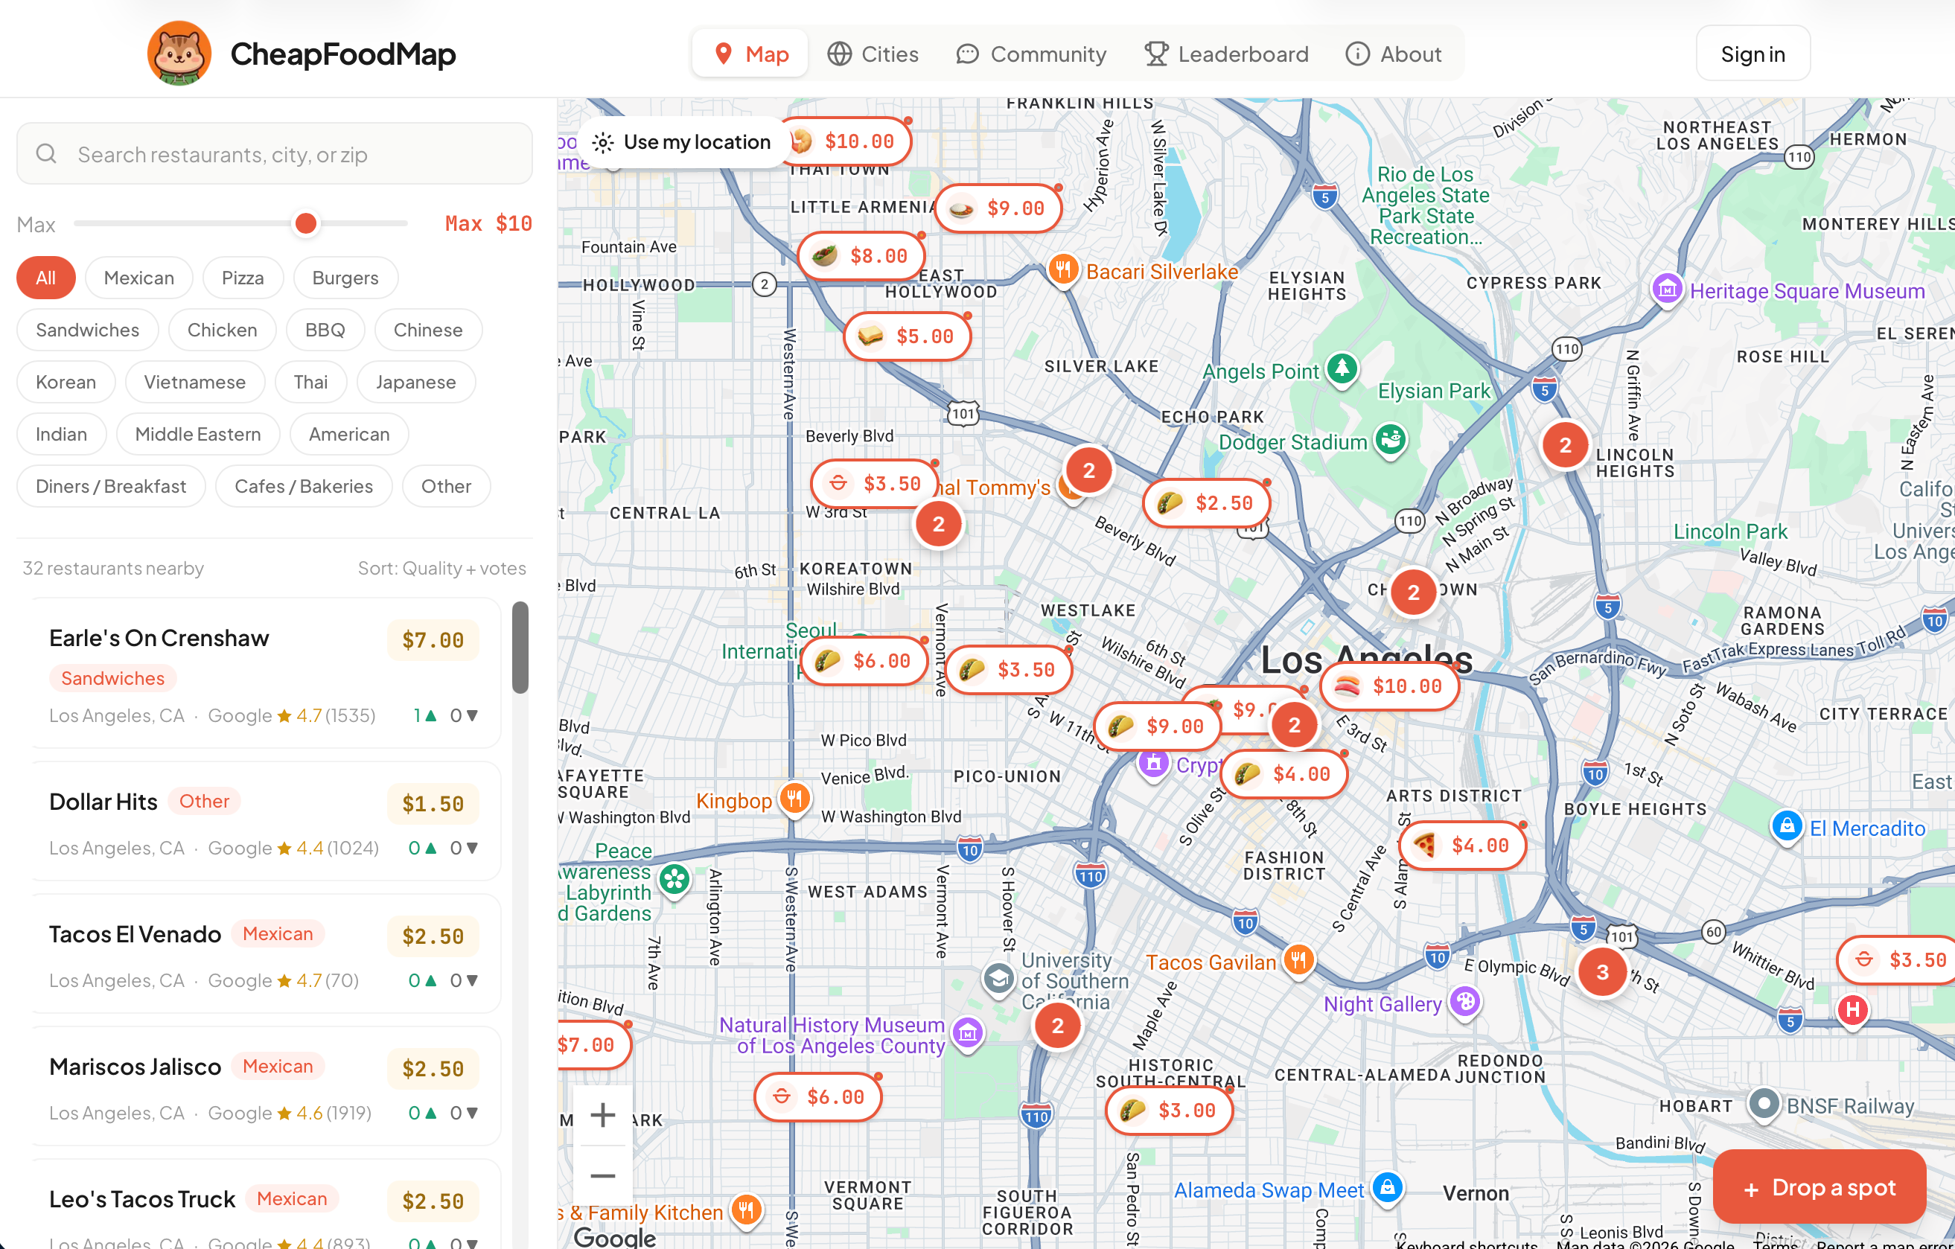Zoom out on the map

(602, 1175)
